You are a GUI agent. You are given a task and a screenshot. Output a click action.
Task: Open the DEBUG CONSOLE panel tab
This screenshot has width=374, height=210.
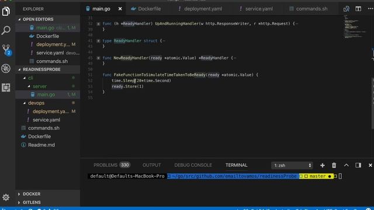click(193, 165)
